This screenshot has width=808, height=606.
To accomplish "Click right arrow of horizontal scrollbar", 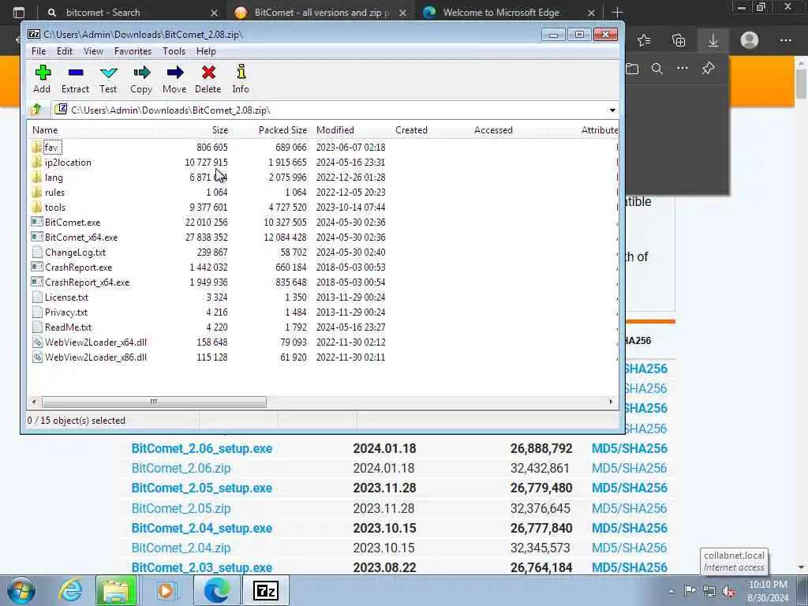I will (612, 402).
